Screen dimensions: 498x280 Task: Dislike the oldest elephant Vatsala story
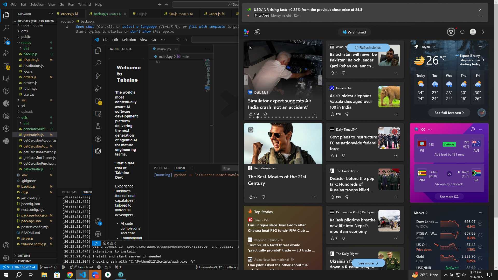(347, 114)
